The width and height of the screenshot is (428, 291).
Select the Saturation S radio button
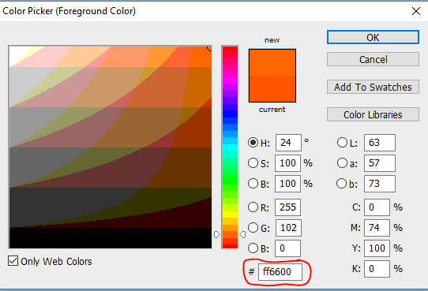point(253,163)
